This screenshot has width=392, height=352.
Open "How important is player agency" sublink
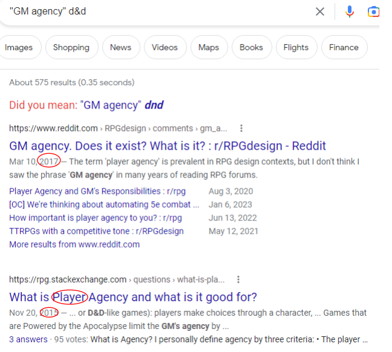click(x=95, y=218)
